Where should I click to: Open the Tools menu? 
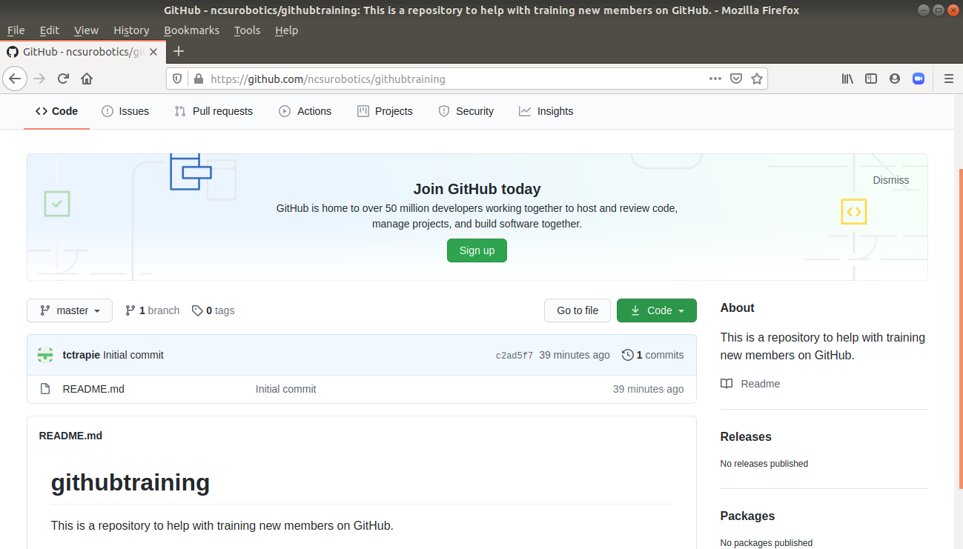247,30
